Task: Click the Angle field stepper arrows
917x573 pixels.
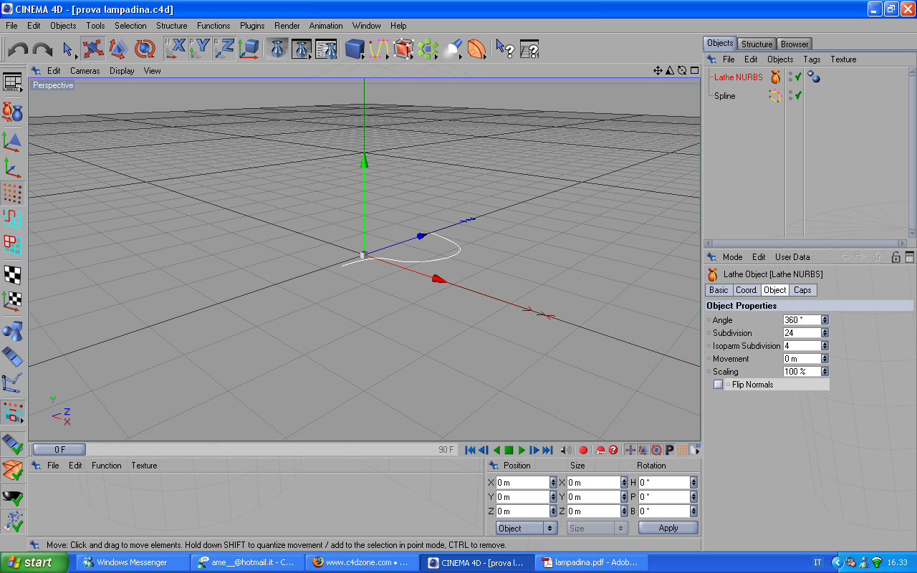Action: (x=825, y=320)
